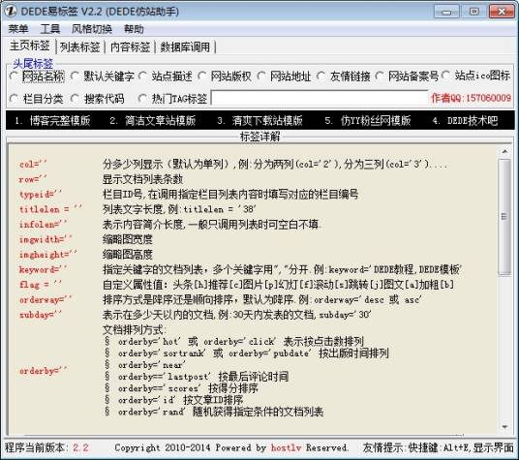Select the 站点ico图标 radio button
The height and width of the screenshot is (460, 519).
[476, 76]
